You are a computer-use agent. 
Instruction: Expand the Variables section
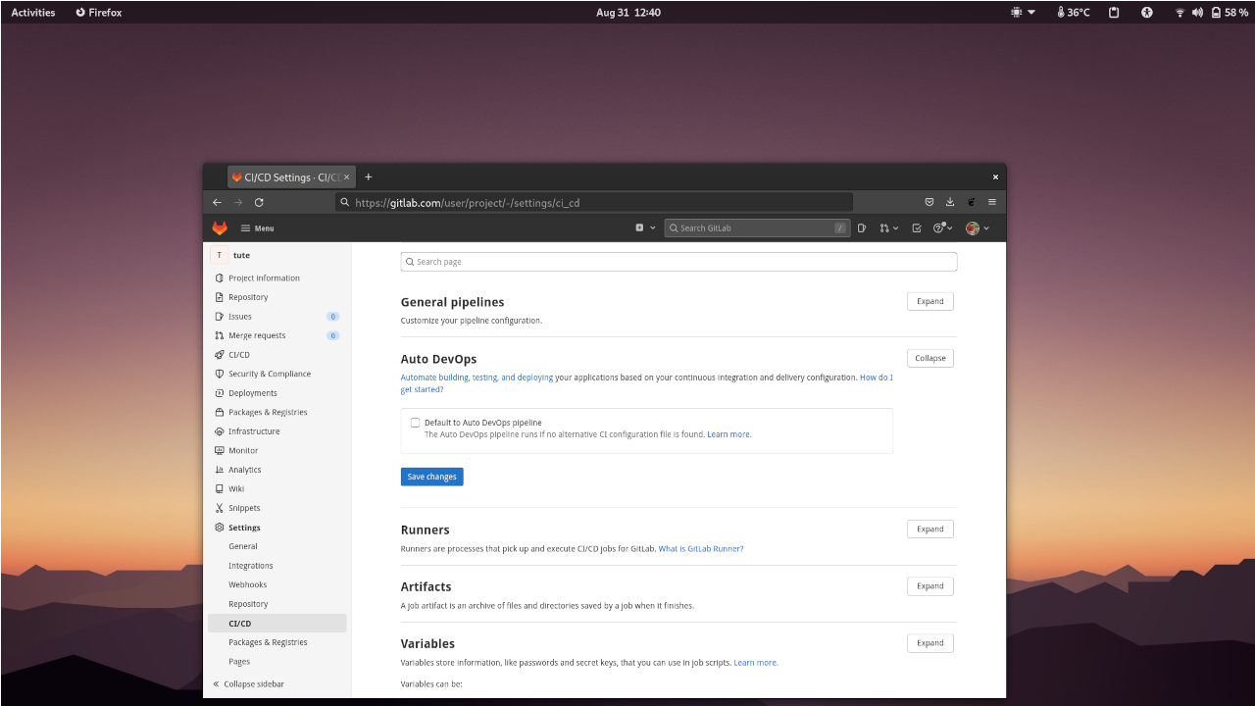click(x=929, y=642)
